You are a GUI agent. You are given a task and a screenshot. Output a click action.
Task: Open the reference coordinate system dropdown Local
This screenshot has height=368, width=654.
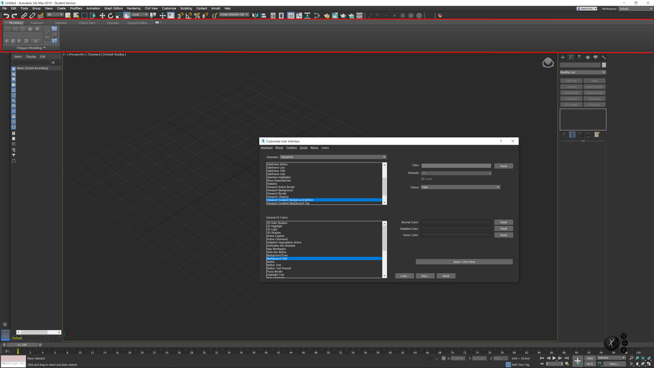pos(139,14)
